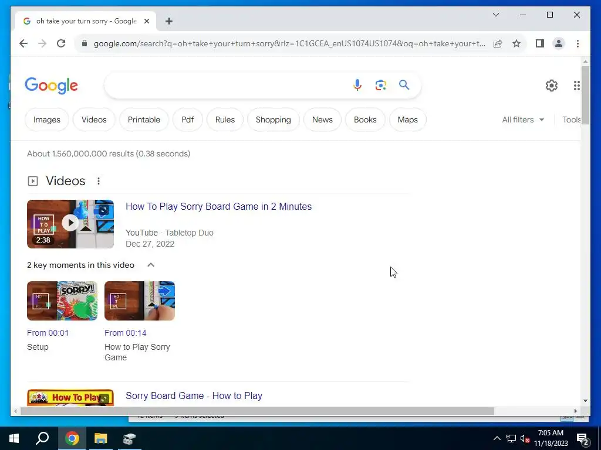Viewport: 601px width, 450px height.
Task: Open File Explorer from the taskbar
Action: click(x=101, y=438)
